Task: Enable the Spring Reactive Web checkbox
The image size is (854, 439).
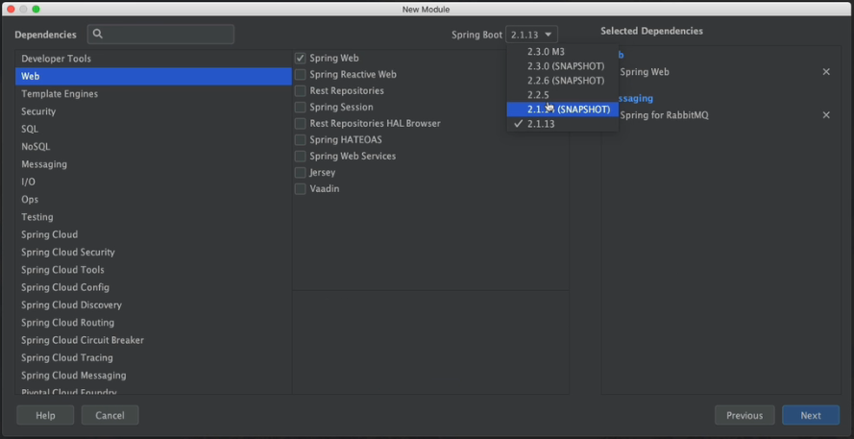Action: (x=301, y=75)
